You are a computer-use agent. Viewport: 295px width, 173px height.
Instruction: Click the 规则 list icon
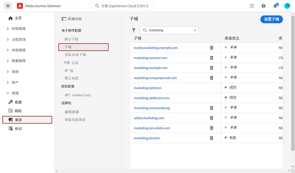pyautogui.click(x=11, y=111)
